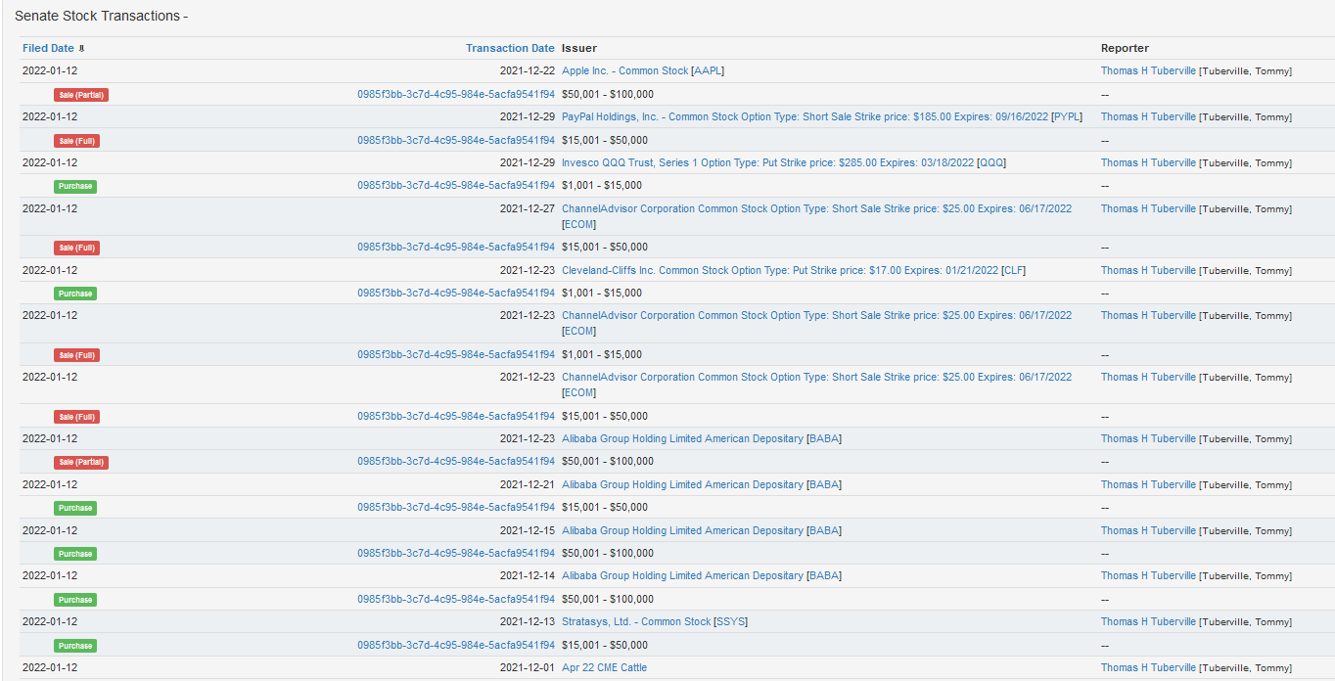Open the QQQ ticker link
This screenshot has height=681, width=1335.
tap(990, 162)
